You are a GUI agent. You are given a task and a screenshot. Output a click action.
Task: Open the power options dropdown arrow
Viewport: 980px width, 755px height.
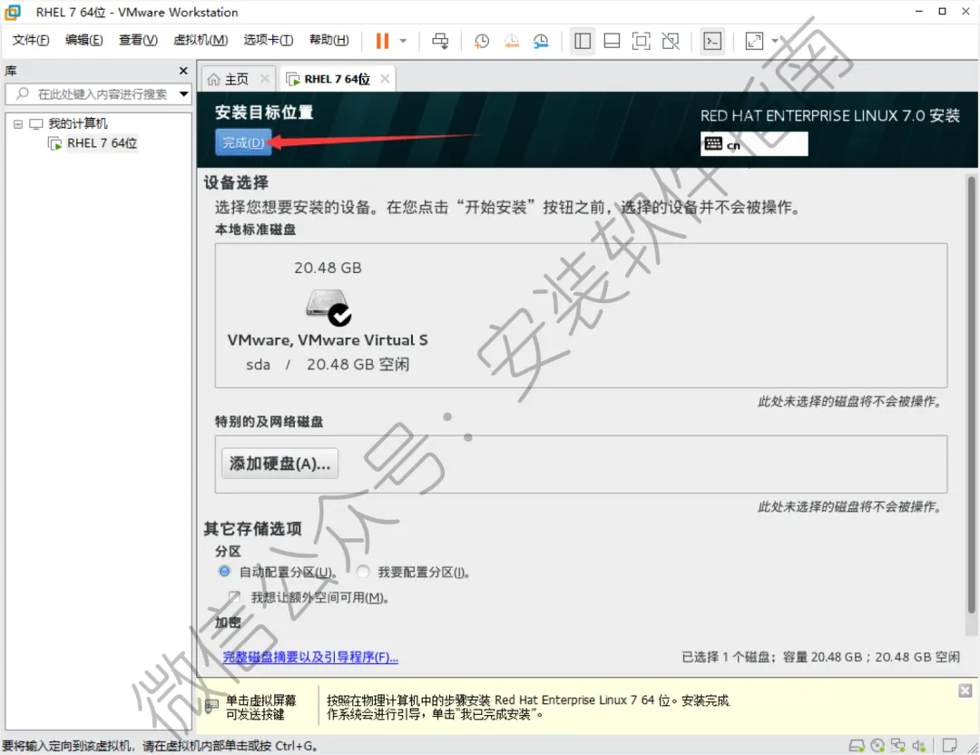(403, 41)
